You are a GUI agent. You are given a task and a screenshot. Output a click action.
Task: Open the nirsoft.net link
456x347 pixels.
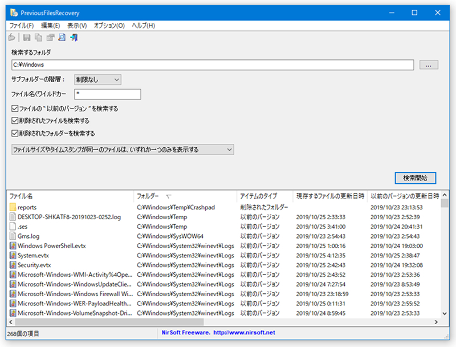pyautogui.click(x=245, y=332)
